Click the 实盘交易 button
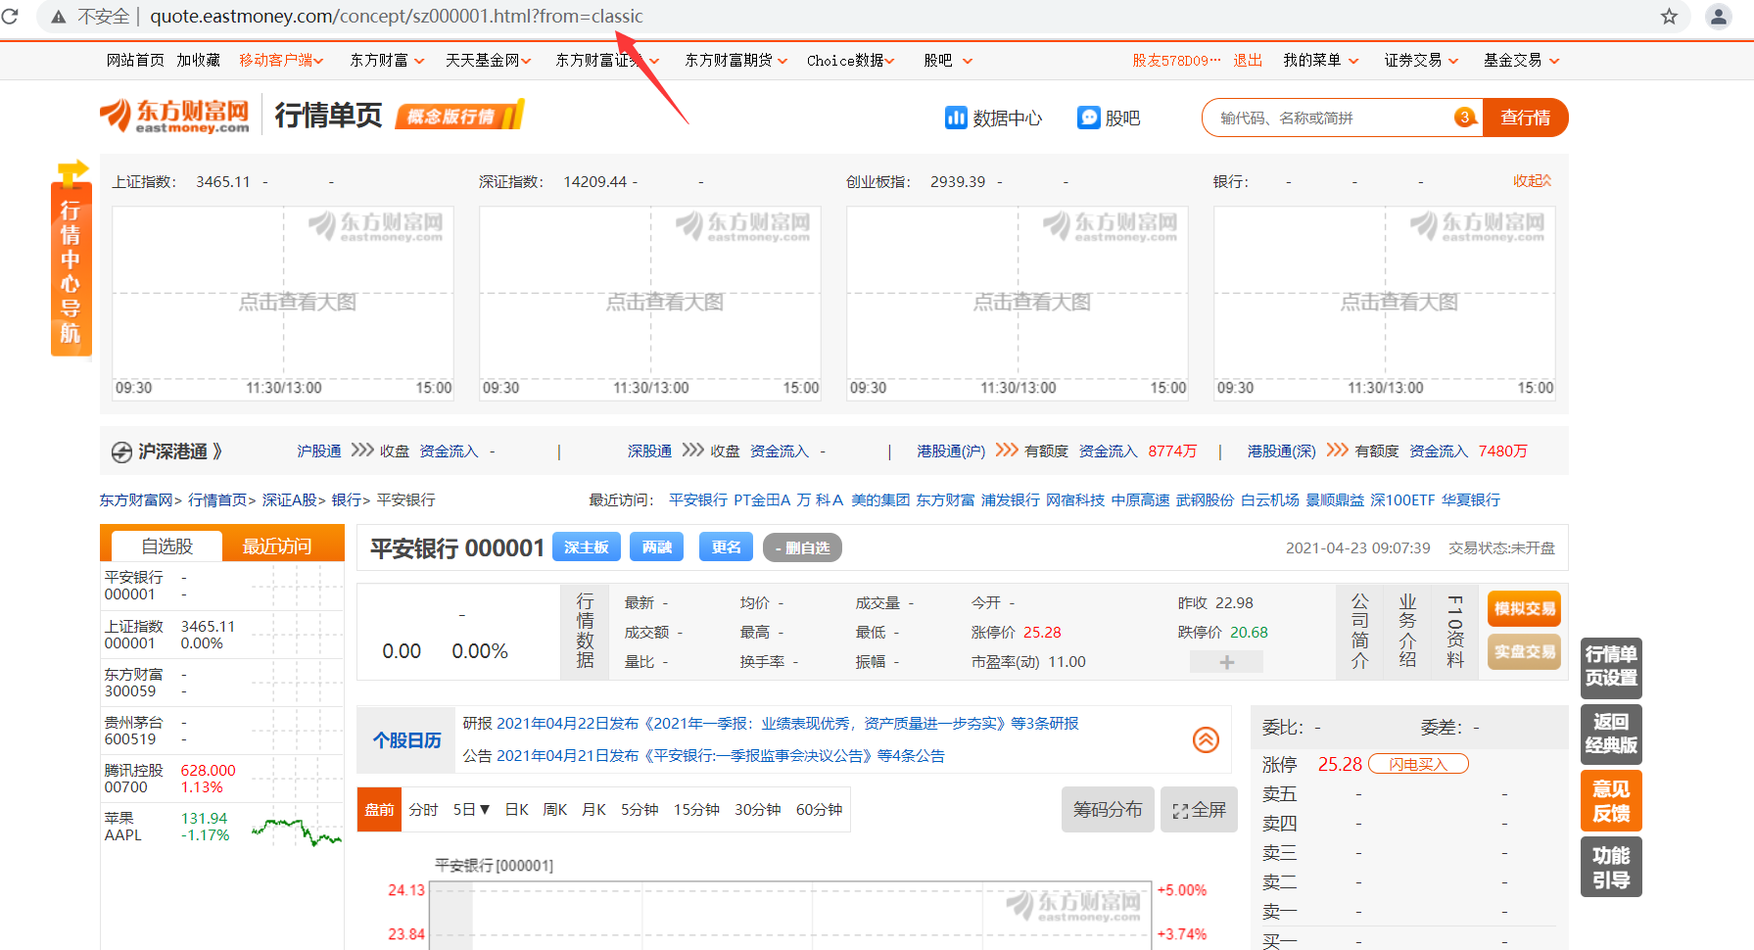 [1524, 652]
